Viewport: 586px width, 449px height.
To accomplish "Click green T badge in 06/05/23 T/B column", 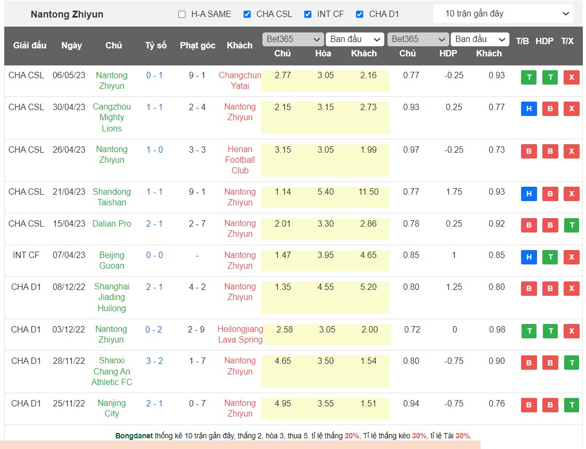I will coord(529,78).
